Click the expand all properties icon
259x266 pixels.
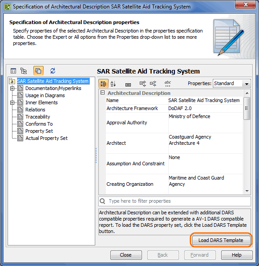coord(142,84)
